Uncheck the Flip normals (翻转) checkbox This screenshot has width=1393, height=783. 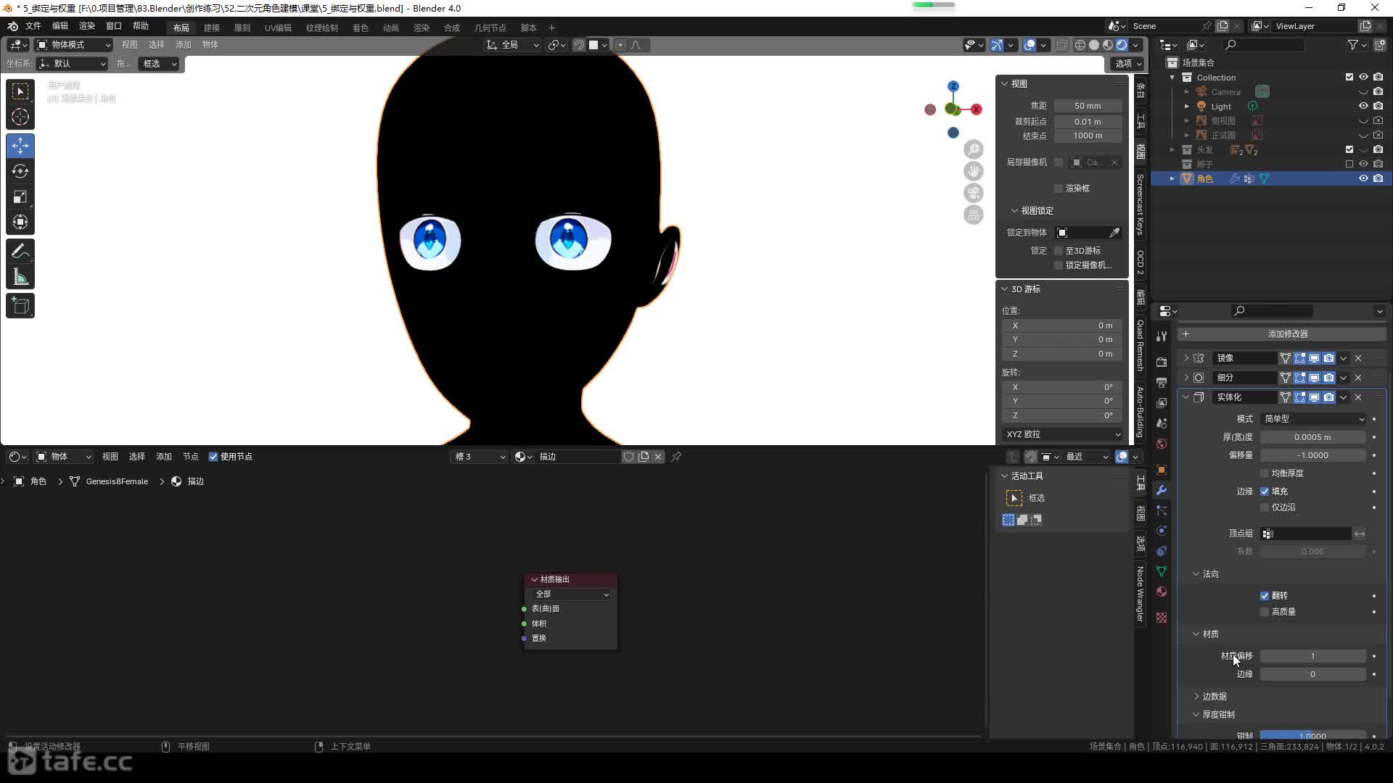pyautogui.click(x=1265, y=596)
